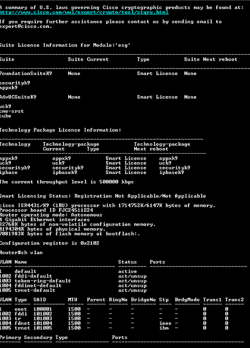This screenshot has height=348, width=250.
Task: Click the 'Primary Secondary Type' header
Action: [x=34, y=338]
